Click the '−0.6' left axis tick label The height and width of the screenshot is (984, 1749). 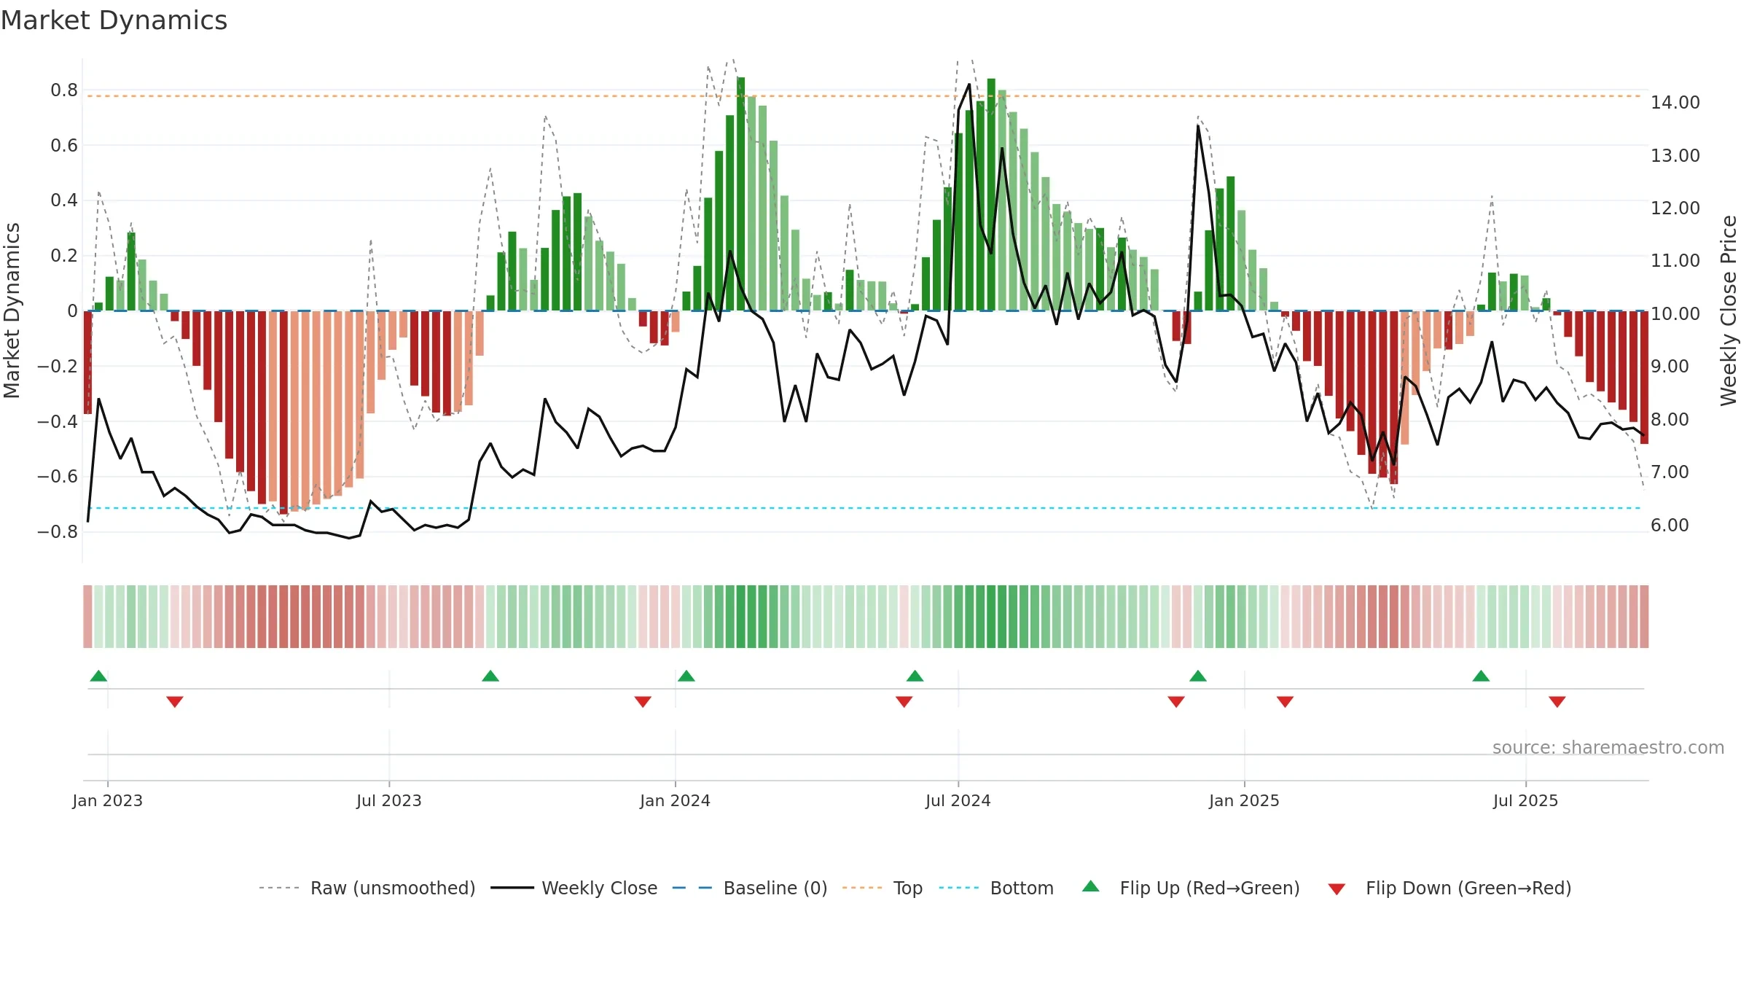click(58, 476)
